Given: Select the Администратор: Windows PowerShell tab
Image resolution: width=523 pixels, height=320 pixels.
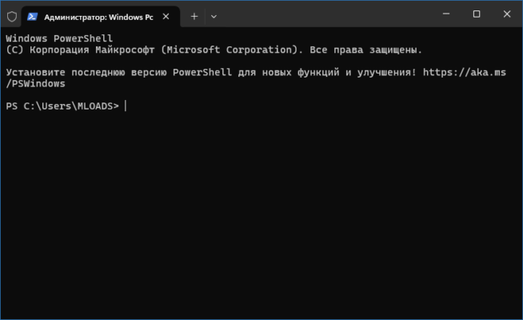Looking at the screenshot, I should (x=101, y=17).
